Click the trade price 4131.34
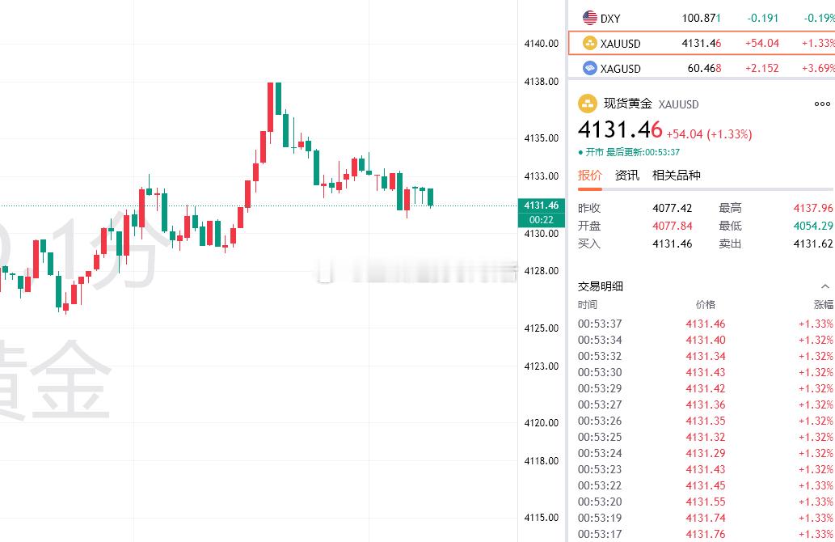 click(706, 357)
